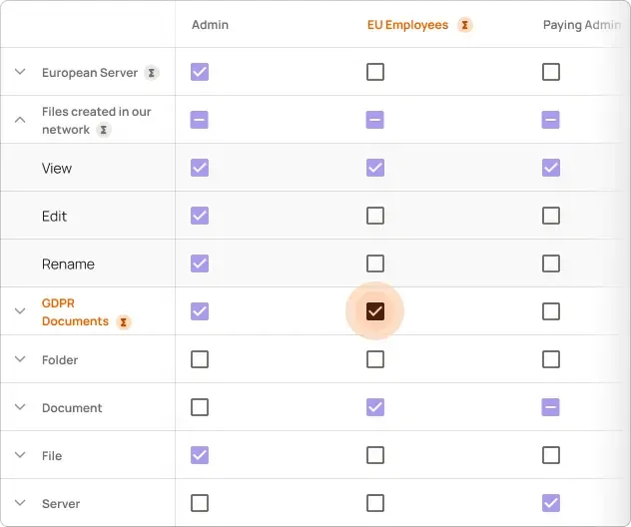Enable Edit permission for EU Employees
631x527 pixels.
374,216
